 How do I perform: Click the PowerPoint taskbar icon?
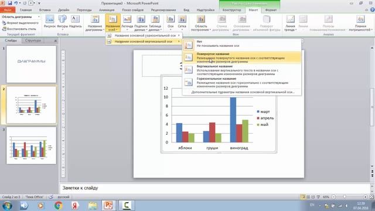108,206
